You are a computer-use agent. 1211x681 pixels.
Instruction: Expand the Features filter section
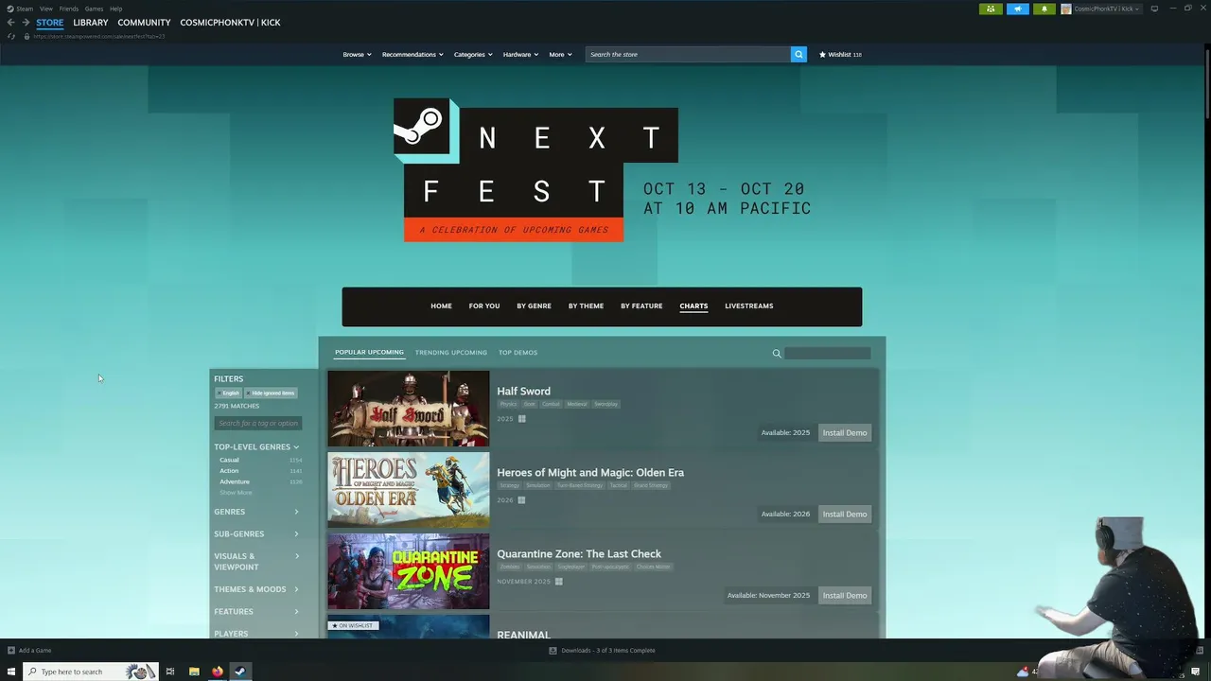tap(256, 611)
